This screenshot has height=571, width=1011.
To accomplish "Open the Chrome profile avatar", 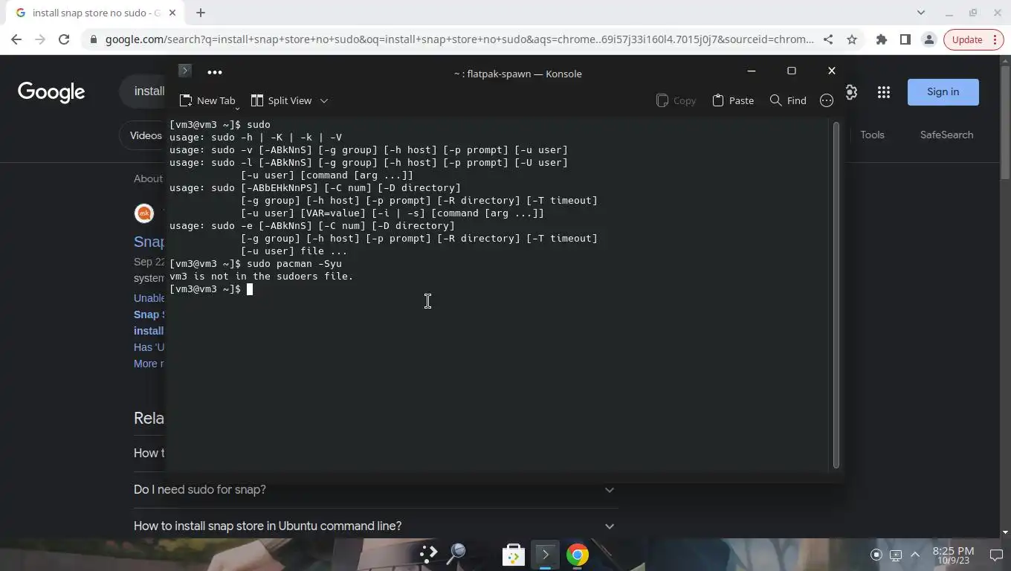I will point(929,39).
